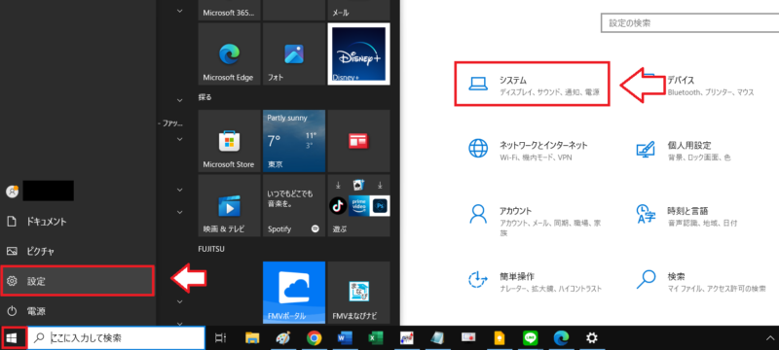This screenshot has width=779, height=350.
Task: Launch the Disney+ tile
Action: [358, 54]
